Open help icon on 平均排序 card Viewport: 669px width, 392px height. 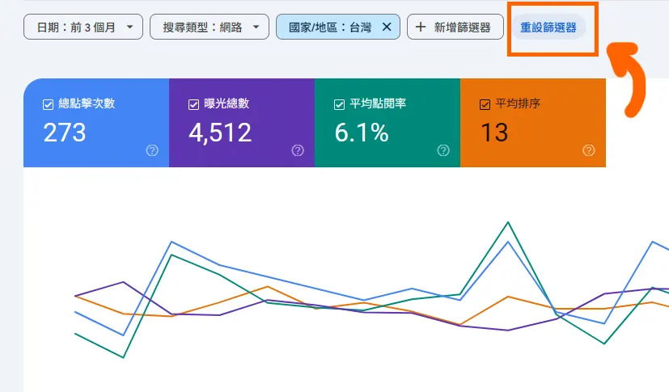pyautogui.click(x=589, y=150)
